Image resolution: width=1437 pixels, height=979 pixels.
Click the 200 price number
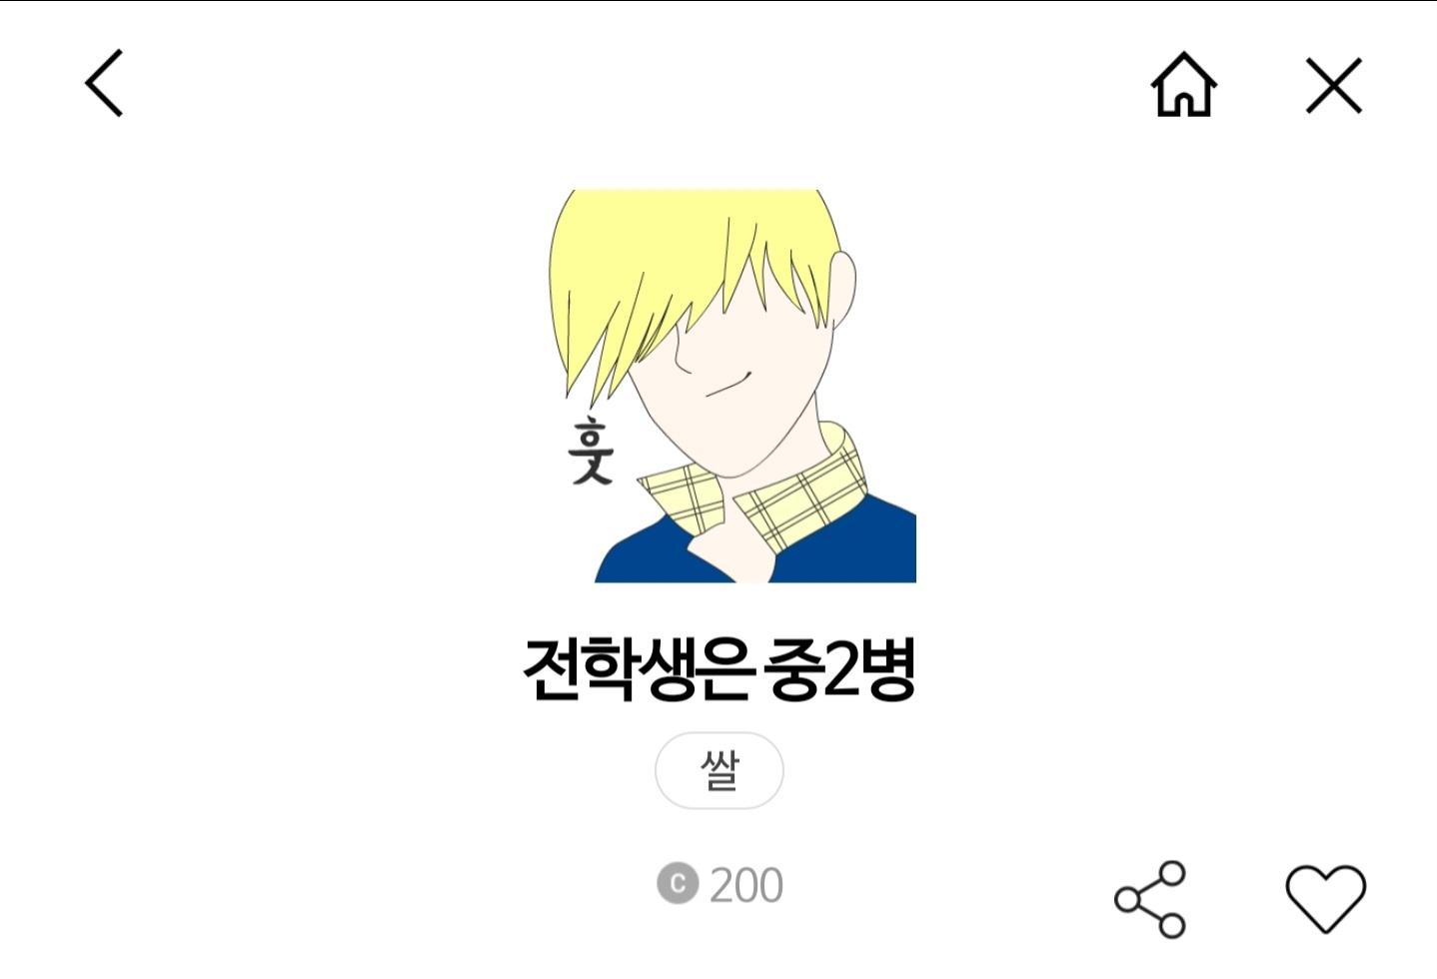point(746,885)
